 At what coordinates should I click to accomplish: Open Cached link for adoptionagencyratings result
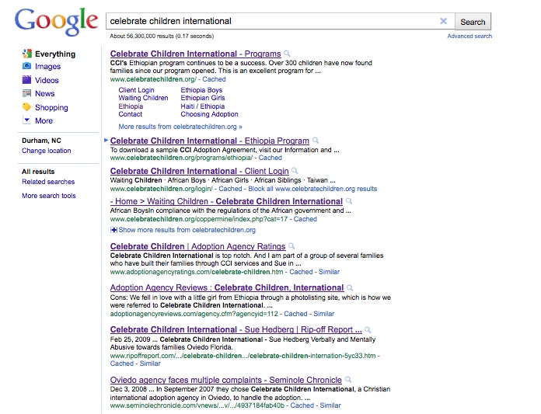301,272
